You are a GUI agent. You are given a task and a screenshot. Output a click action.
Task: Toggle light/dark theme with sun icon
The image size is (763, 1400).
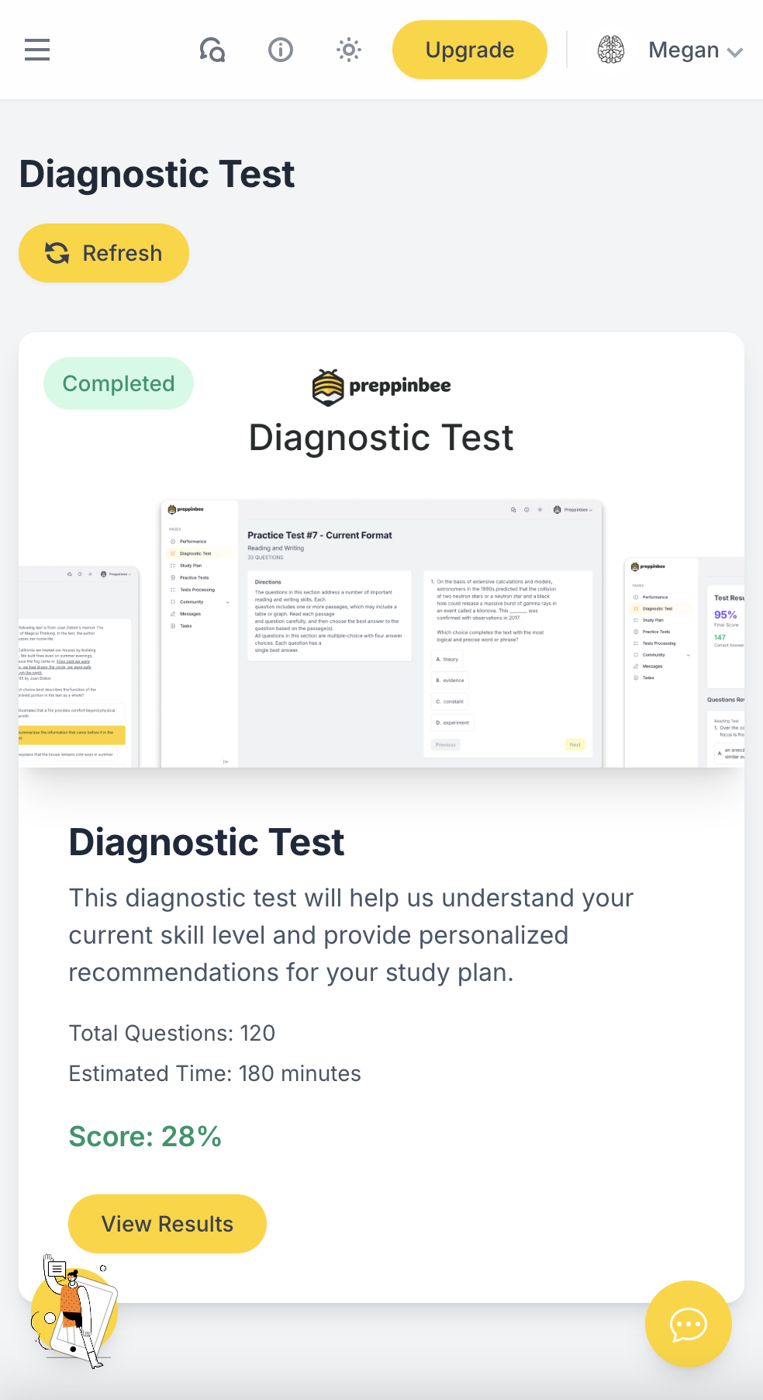point(349,50)
